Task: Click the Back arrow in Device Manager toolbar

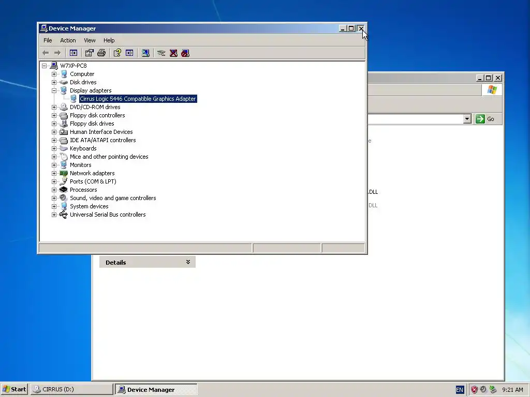Action: coord(46,53)
